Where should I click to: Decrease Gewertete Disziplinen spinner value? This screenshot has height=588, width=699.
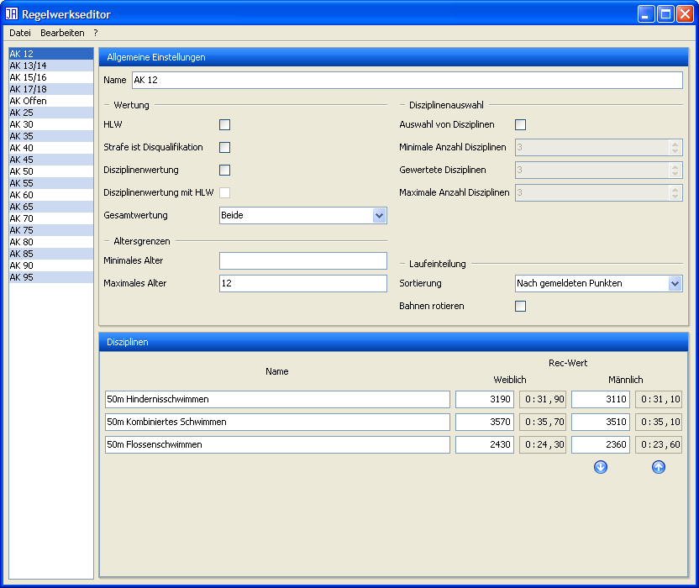tap(675, 173)
